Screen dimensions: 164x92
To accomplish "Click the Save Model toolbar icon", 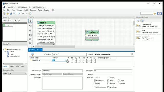I will pyautogui.click(x=11, y=14).
